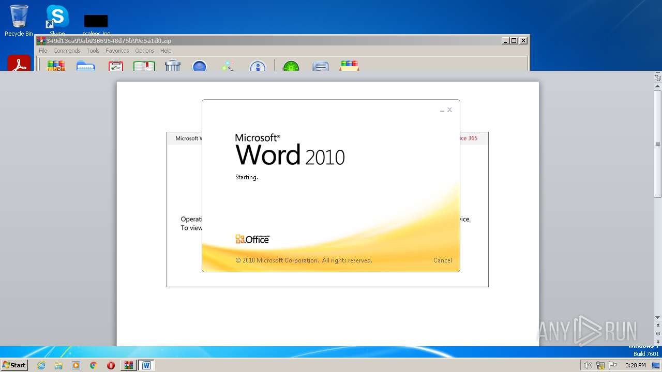The width and height of the screenshot is (662, 372).
Task: Open the Commands menu in WinRAR
Action: click(x=67, y=51)
